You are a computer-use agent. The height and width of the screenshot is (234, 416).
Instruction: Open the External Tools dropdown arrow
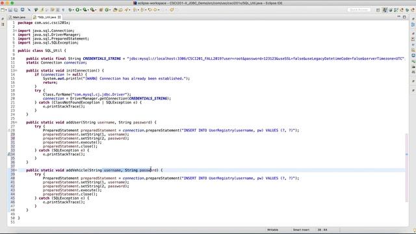point(96,10)
